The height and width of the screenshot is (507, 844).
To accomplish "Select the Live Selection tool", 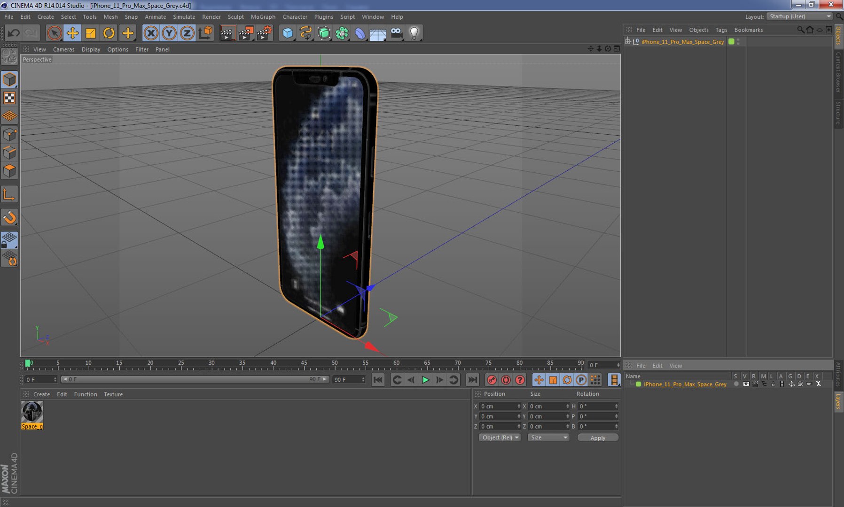I will [54, 33].
